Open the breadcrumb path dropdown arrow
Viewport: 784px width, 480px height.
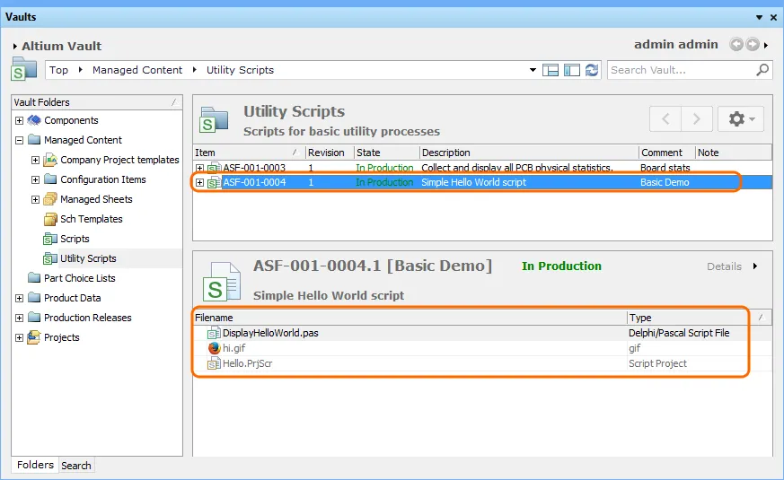tap(533, 70)
